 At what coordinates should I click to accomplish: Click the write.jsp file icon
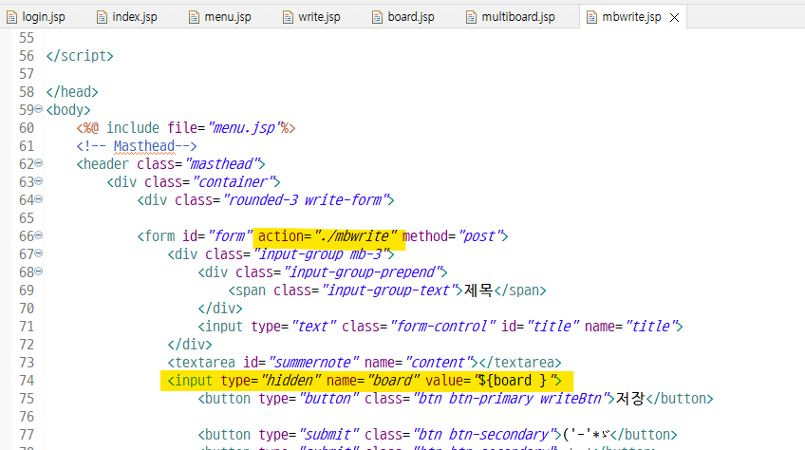(x=288, y=17)
